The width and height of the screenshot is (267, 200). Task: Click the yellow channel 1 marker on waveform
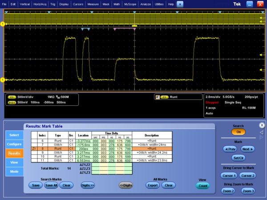coord(2,80)
